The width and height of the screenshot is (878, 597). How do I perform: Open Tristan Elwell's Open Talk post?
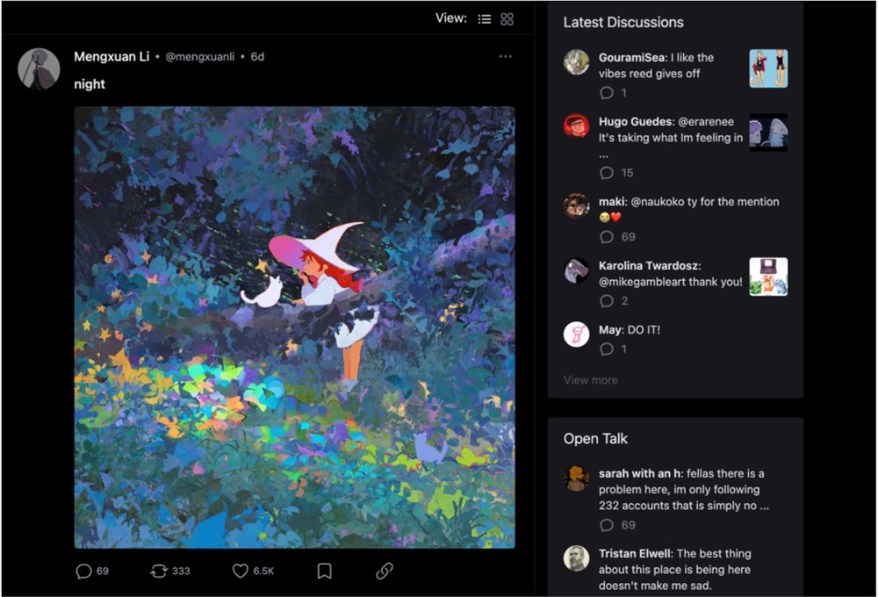click(674, 570)
